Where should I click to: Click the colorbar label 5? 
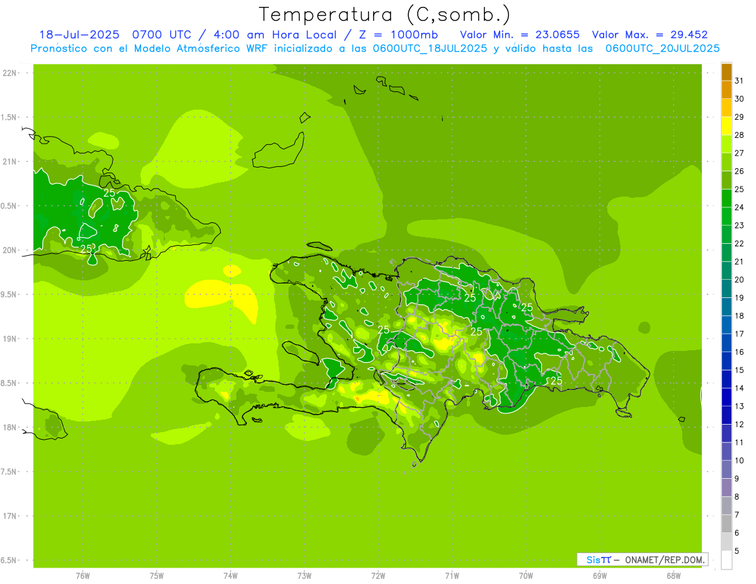click(x=737, y=551)
